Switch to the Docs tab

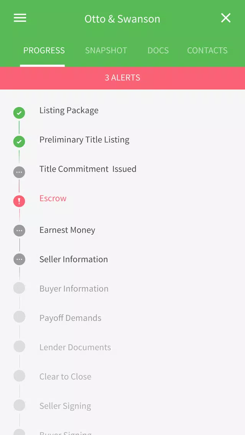(158, 50)
